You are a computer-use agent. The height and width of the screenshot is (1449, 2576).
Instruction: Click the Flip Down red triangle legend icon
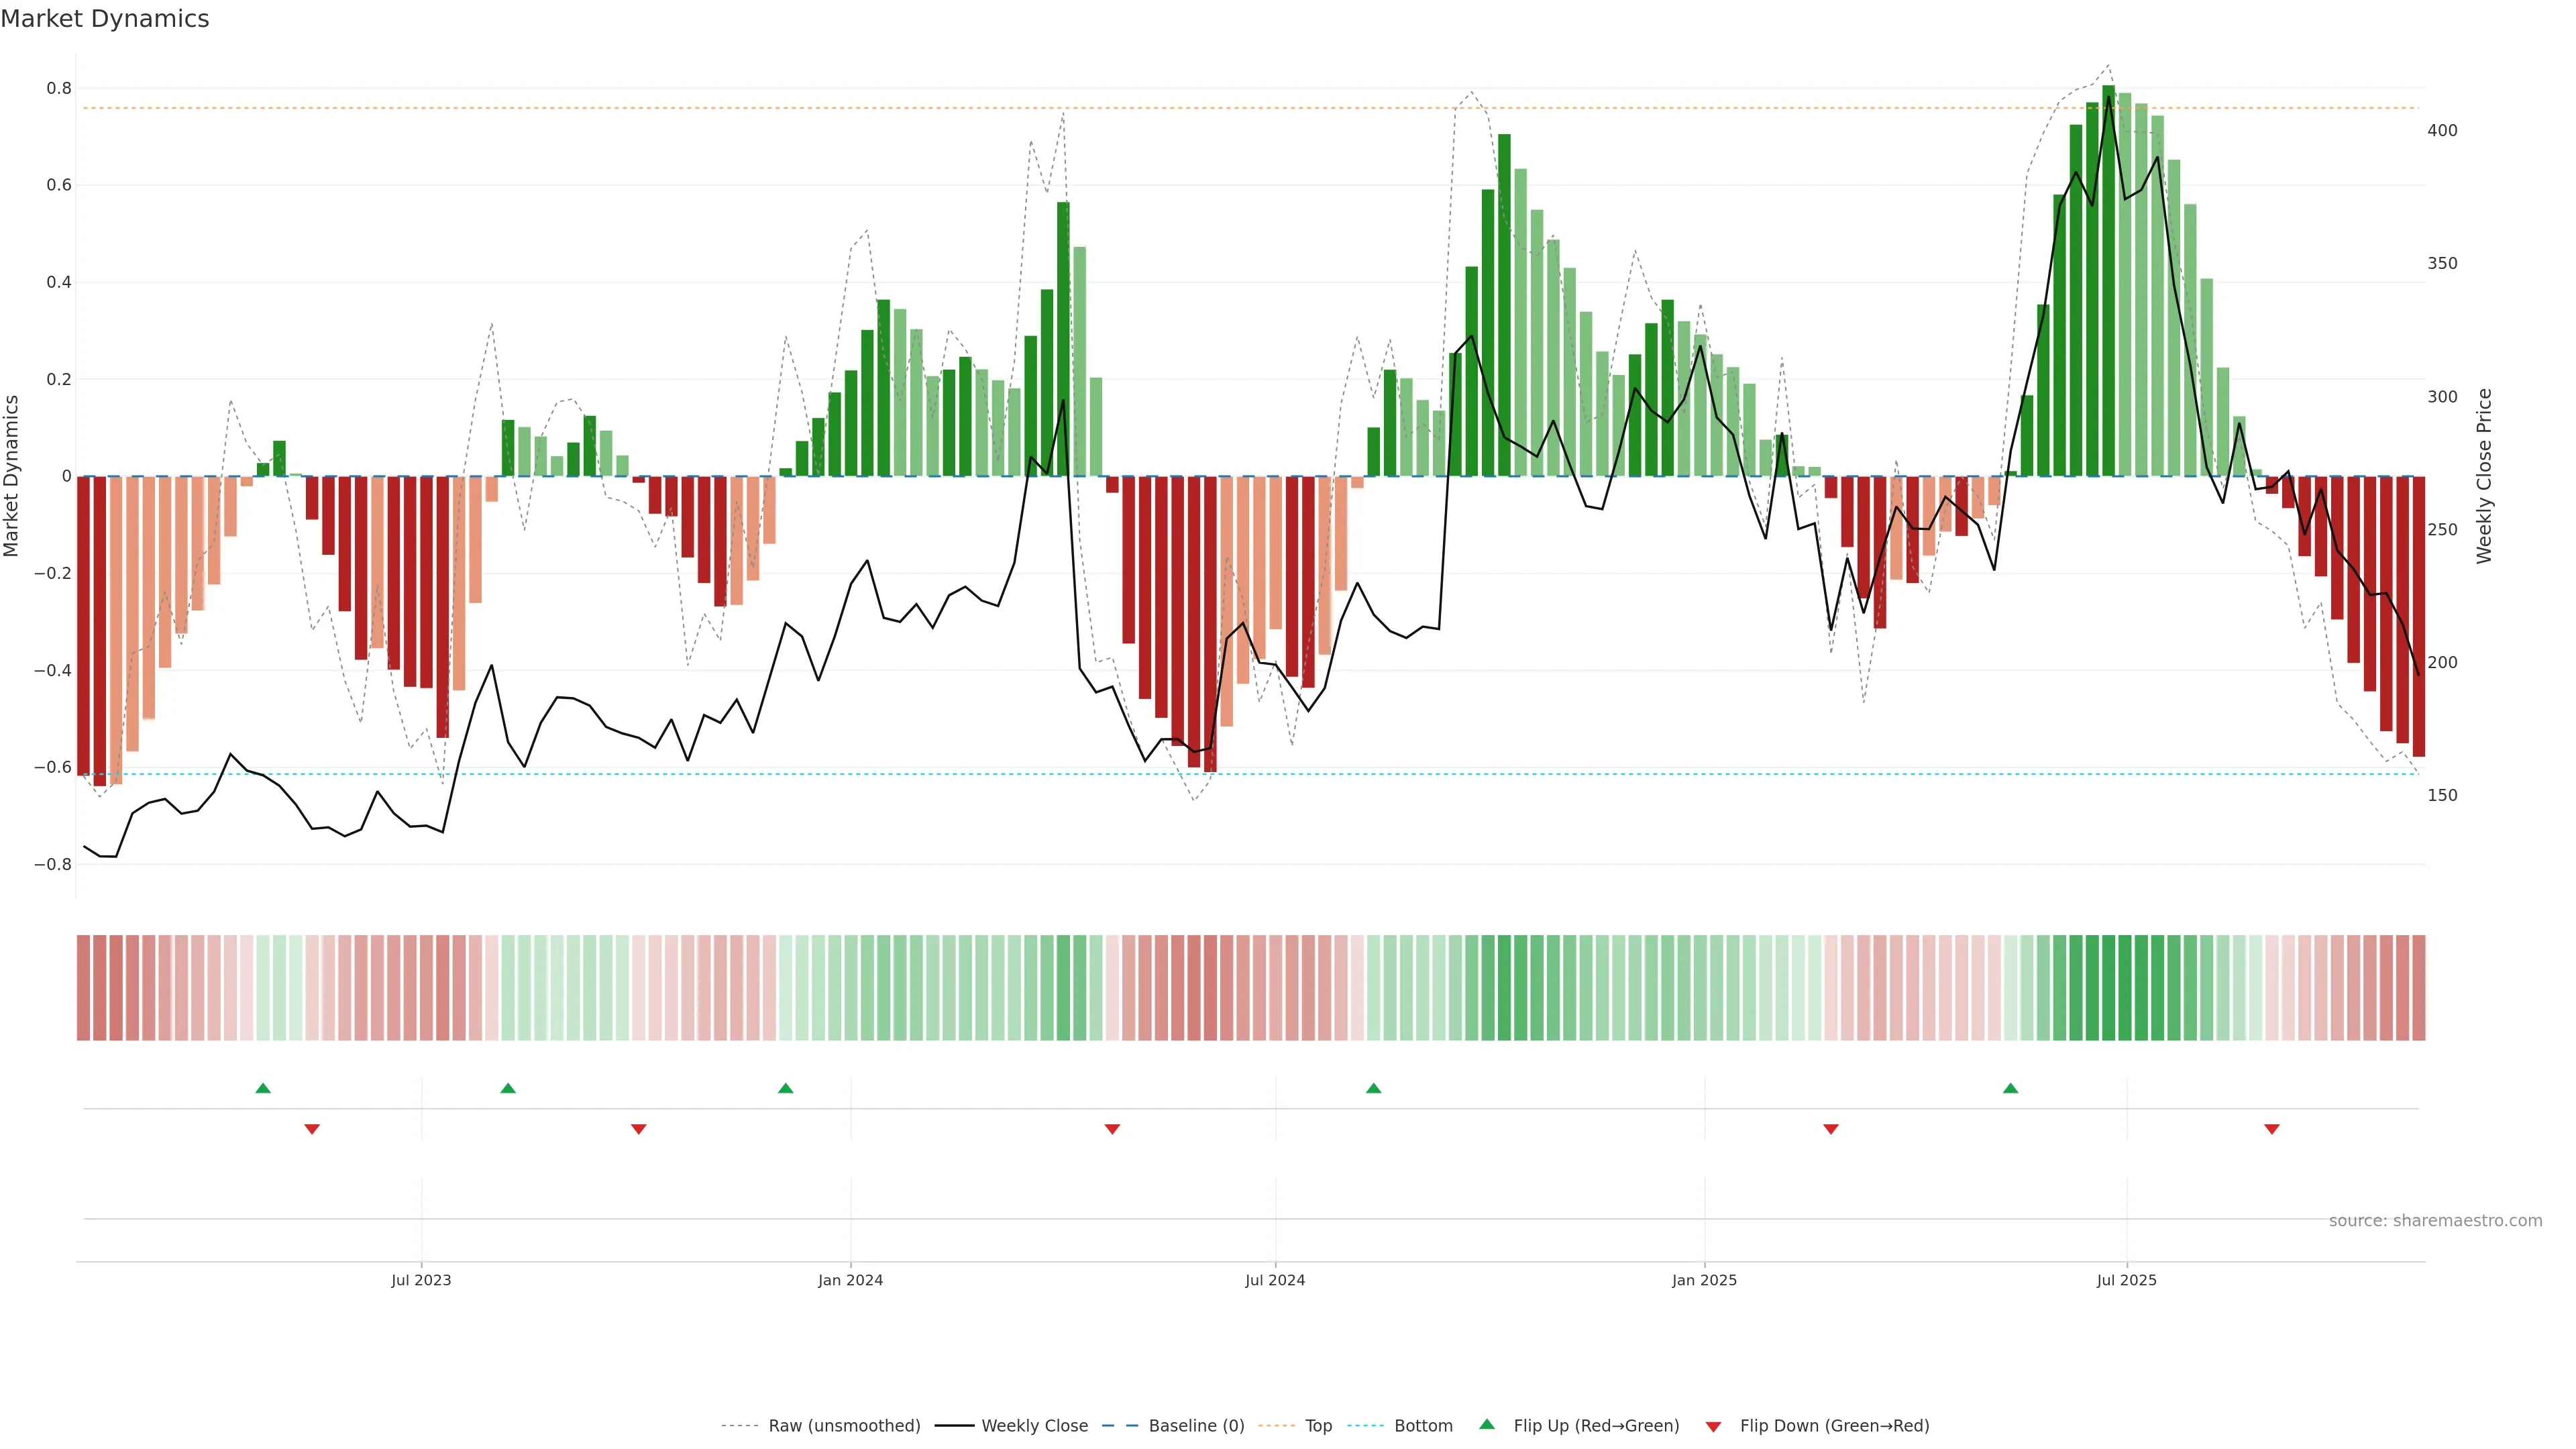click(x=1713, y=1426)
